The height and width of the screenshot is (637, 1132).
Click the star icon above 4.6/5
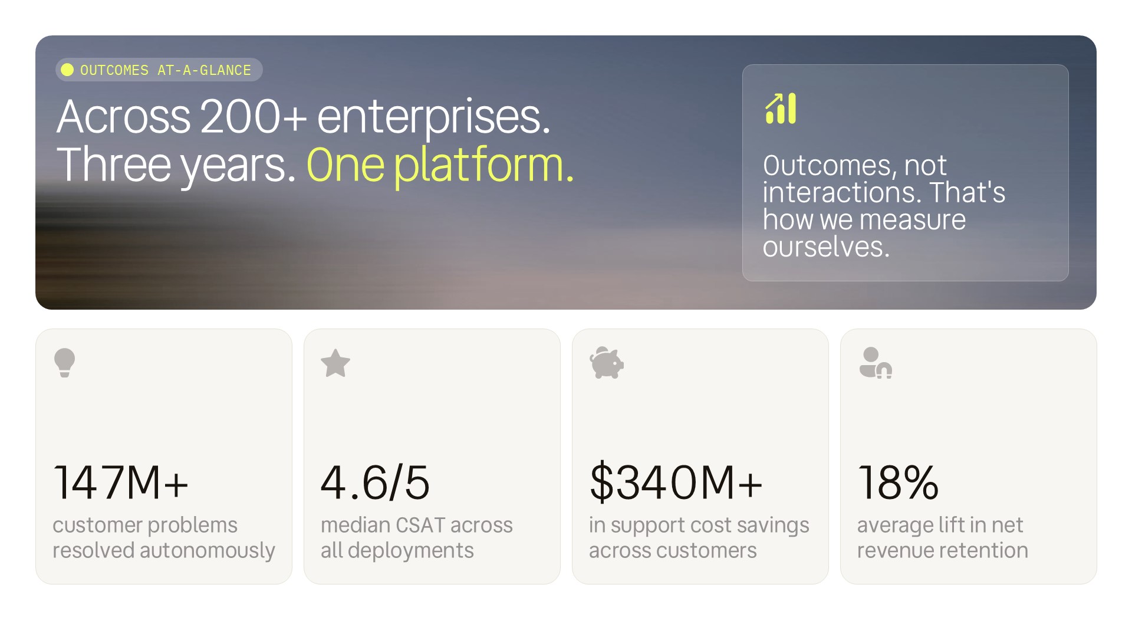click(x=335, y=363)
